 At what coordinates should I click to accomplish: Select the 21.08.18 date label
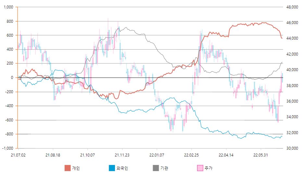coord(53,155)
